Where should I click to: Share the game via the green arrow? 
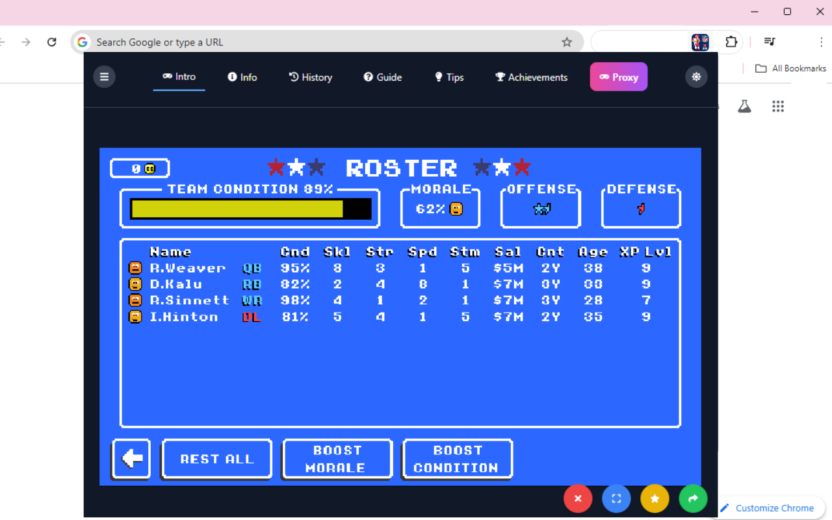pos(693,499)
